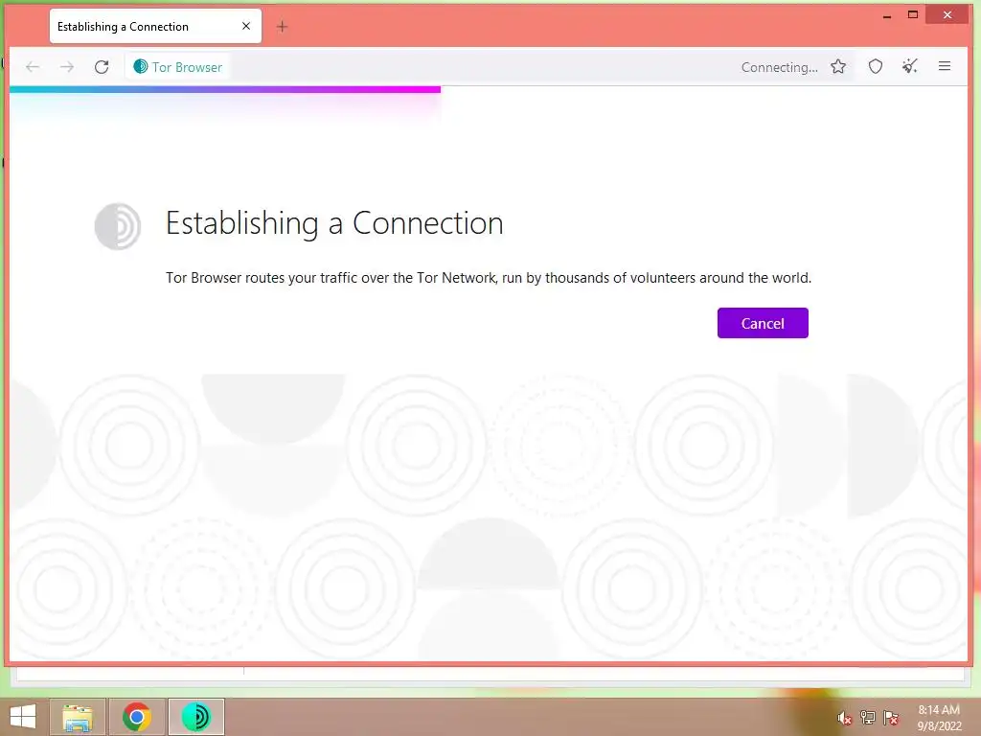Click the Tor Network description text
Image resolution: width=981 pixels, height=736 pixels.
[488, 278]
